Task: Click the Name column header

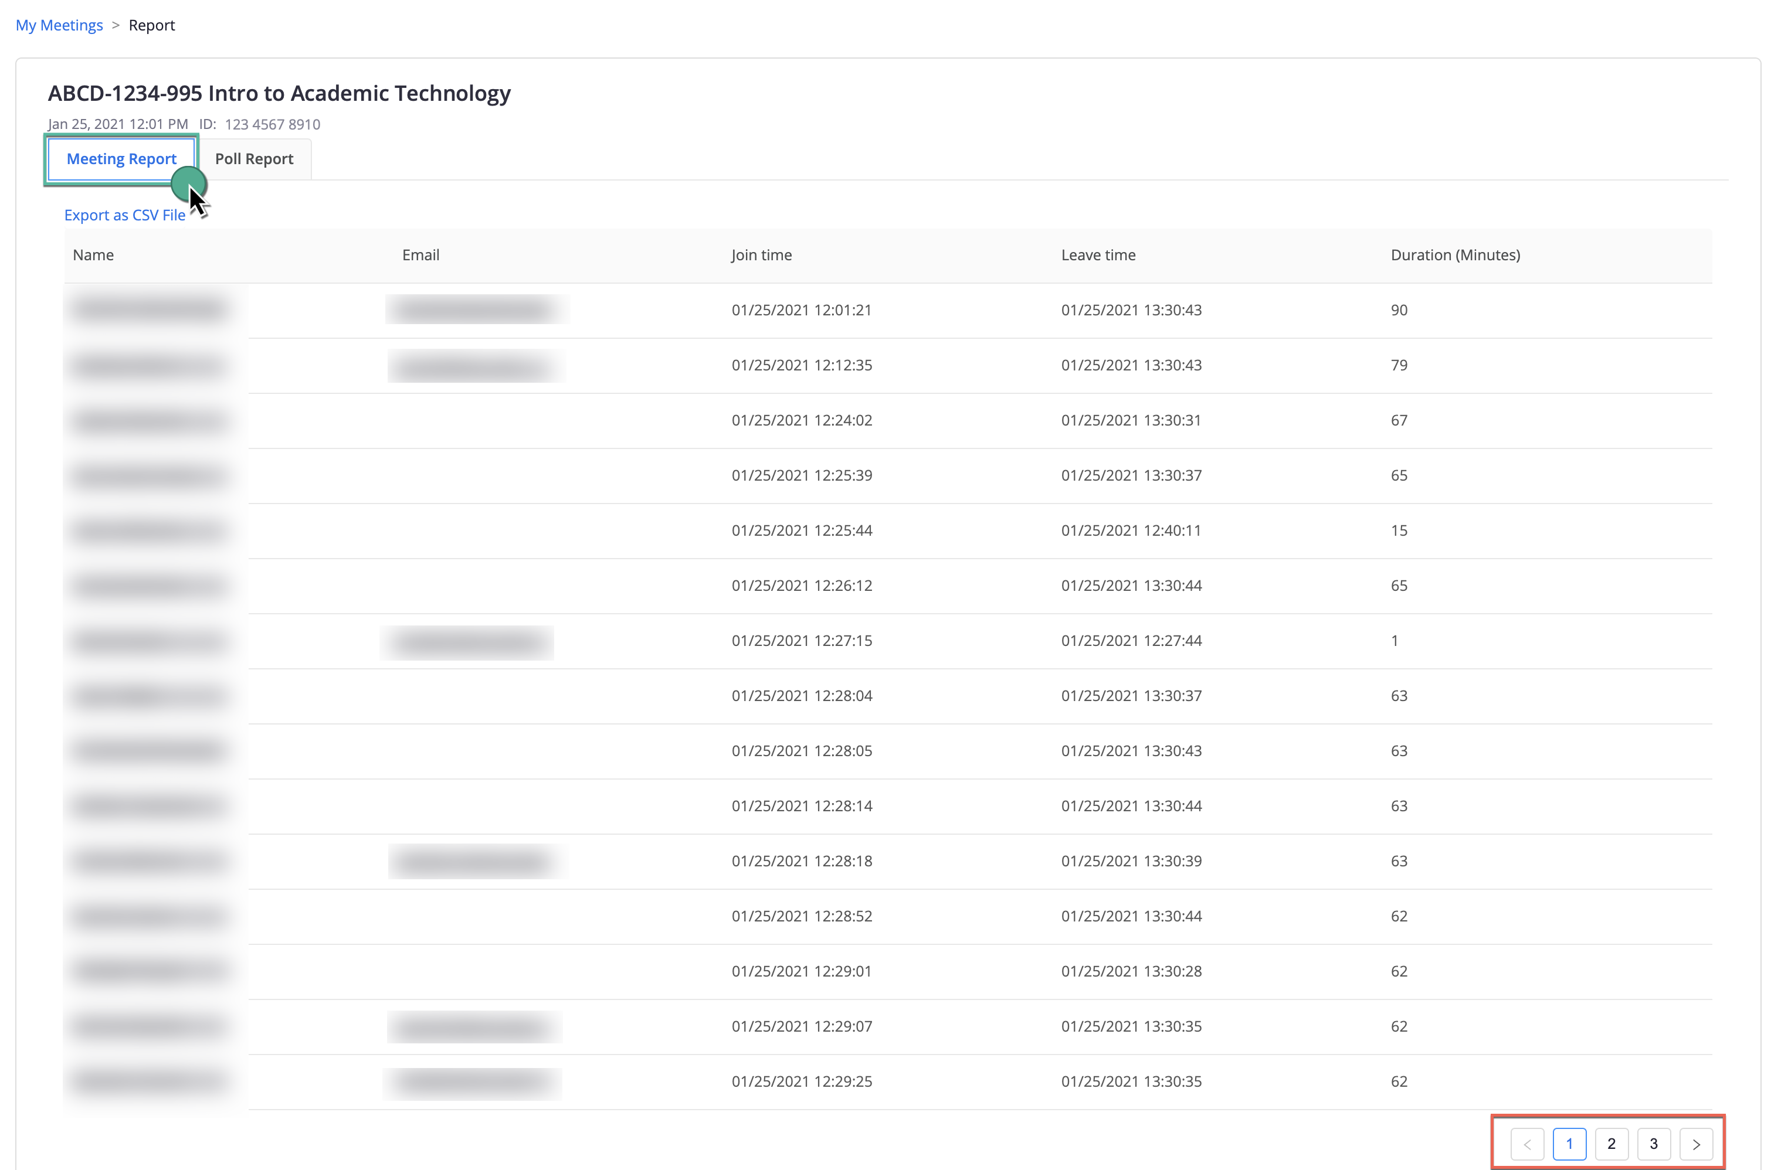Action: pos(93,255)
